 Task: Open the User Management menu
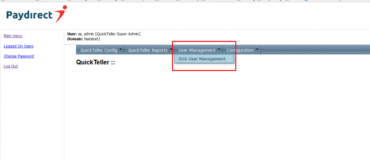198,50
